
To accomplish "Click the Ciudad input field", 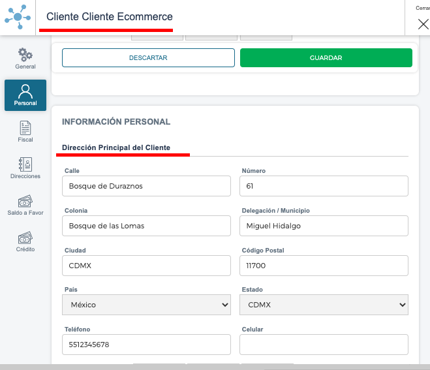I will point(146,266).
